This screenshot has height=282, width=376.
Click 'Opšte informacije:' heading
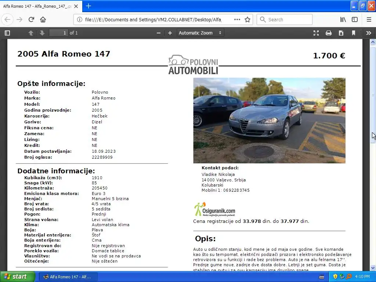coord(51,84)
